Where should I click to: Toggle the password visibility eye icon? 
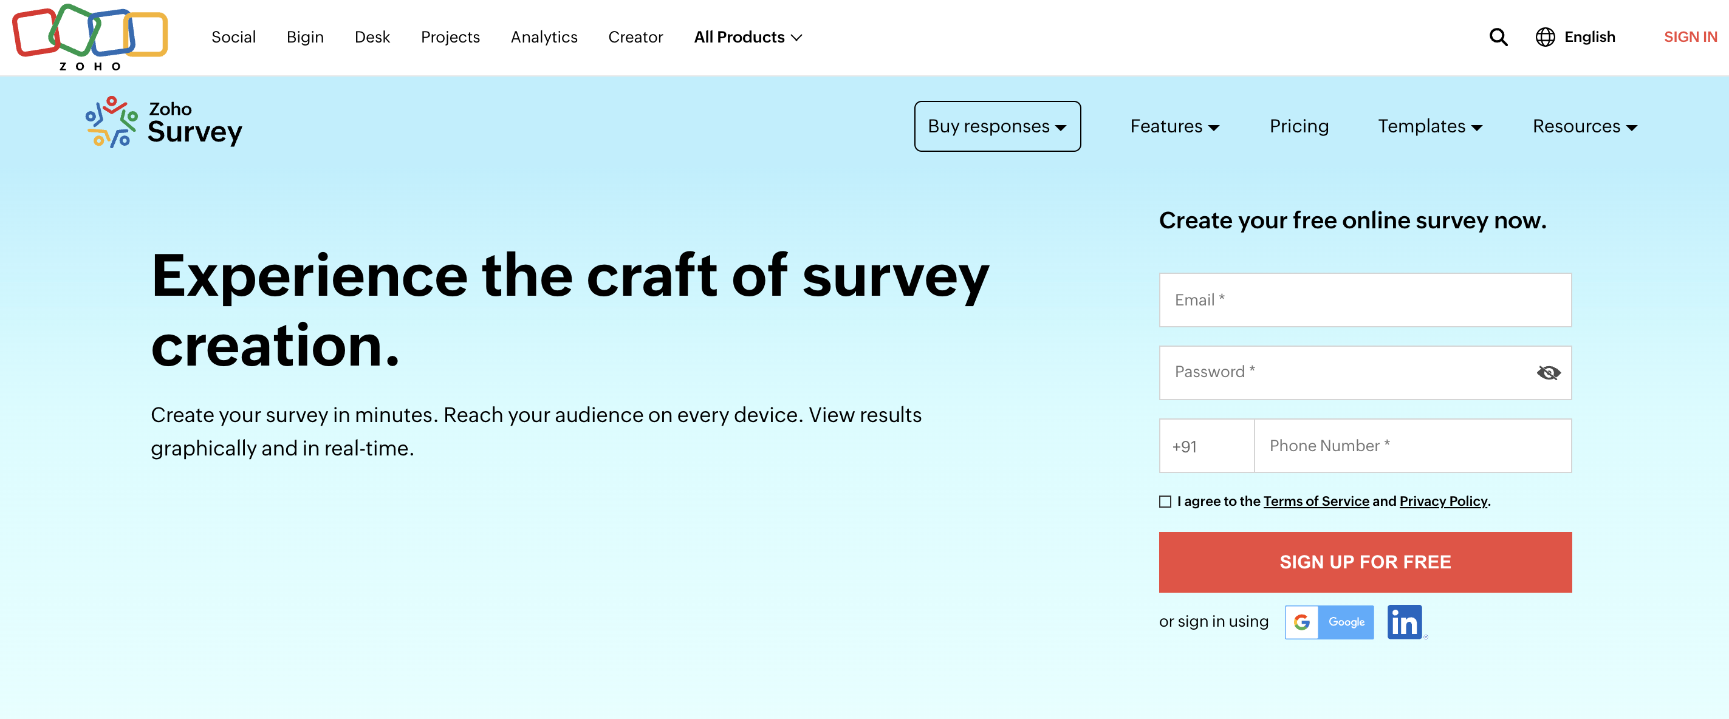coord(1547,372)
